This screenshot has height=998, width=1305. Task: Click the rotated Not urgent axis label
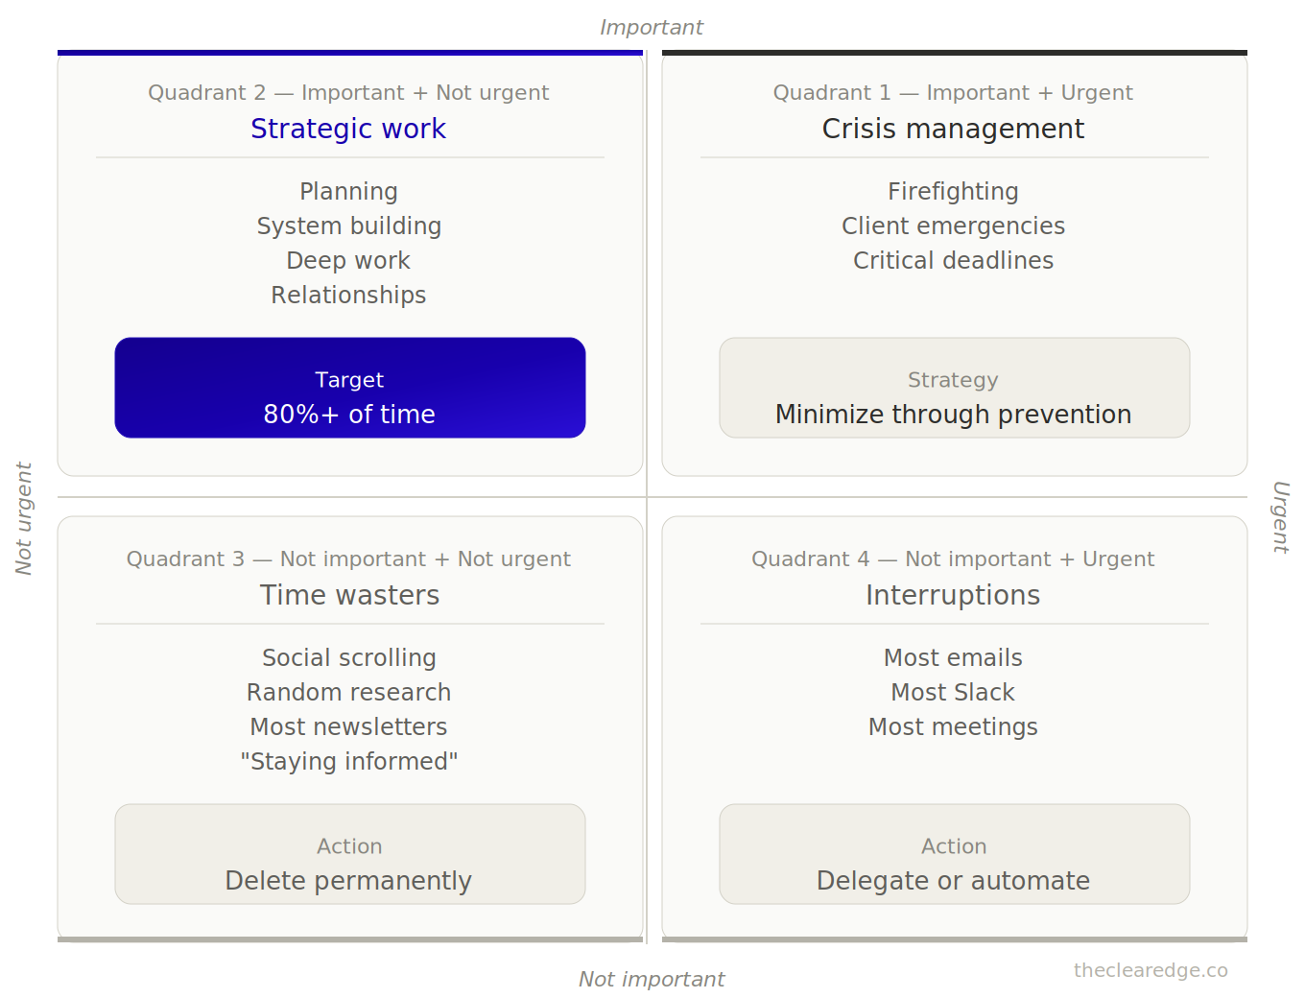[x=24, y=518]
